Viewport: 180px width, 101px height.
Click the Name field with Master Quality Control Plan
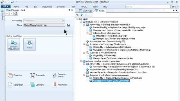click(x=44, y=25)
